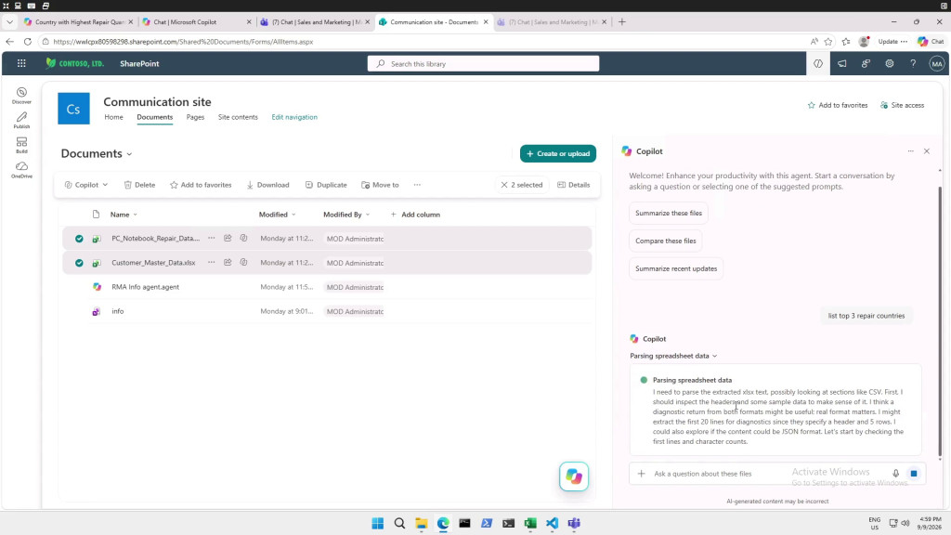Open the Name column sort menu
Viewport: 951px width, 535px height.
point(124,215)
